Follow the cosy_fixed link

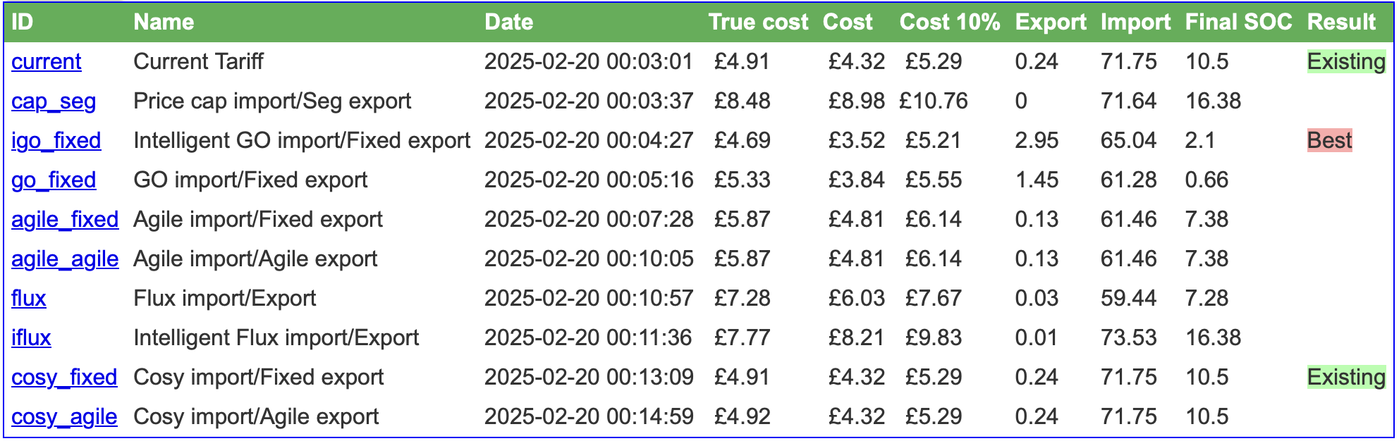(64, 378)
